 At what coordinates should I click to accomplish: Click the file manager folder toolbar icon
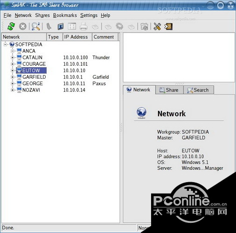(145, 27)
